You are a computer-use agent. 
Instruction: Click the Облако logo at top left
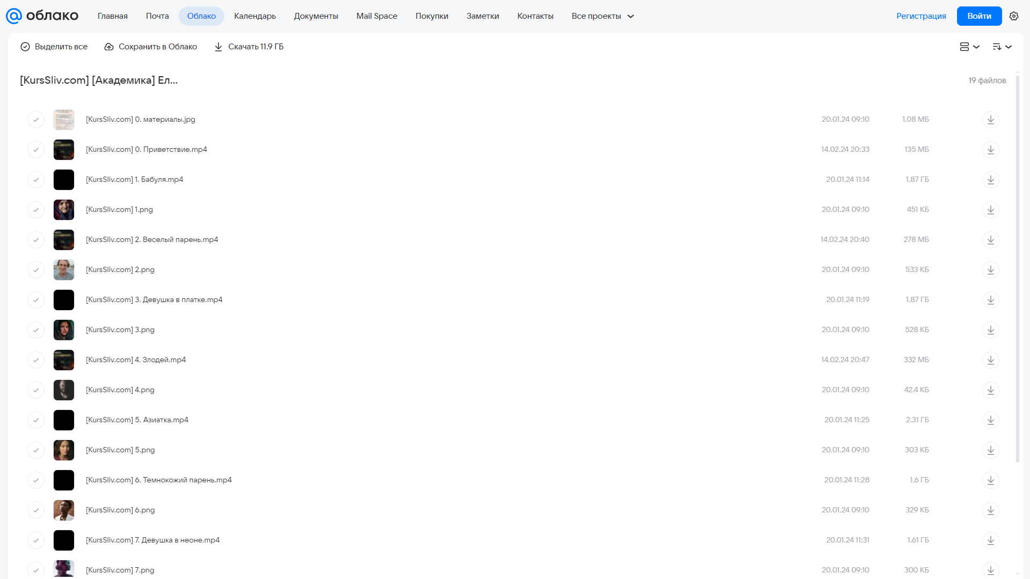click(42, 16)
